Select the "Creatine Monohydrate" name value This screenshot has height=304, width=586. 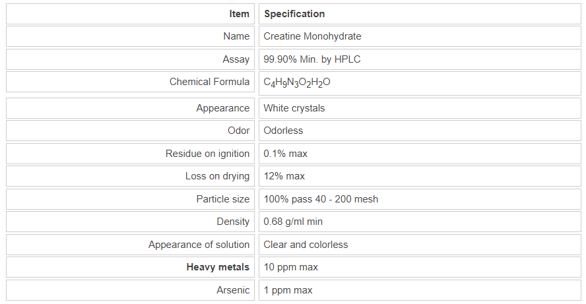click(x=312, y=36)
